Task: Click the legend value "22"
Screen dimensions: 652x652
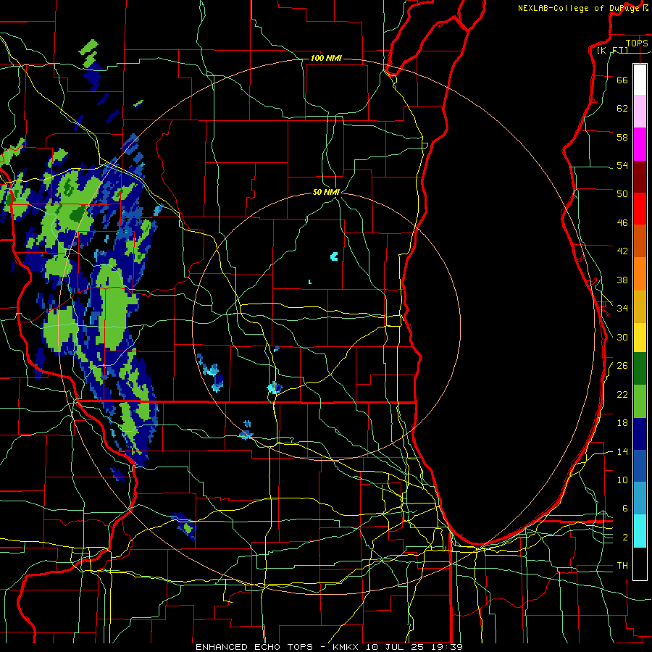Action: (x=622, y=394)
